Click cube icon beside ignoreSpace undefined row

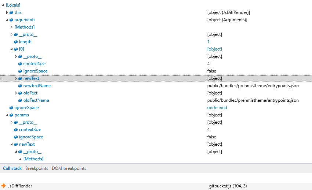11,108
